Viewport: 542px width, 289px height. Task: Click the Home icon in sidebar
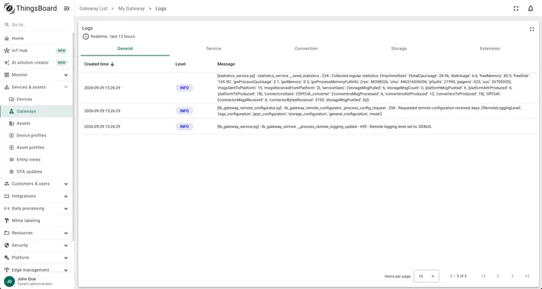click(x=7, y=39)
